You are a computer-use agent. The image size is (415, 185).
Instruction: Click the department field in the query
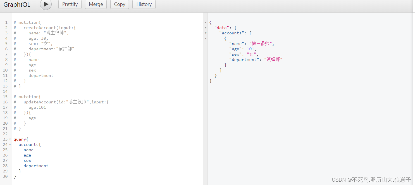click(36, 166)
